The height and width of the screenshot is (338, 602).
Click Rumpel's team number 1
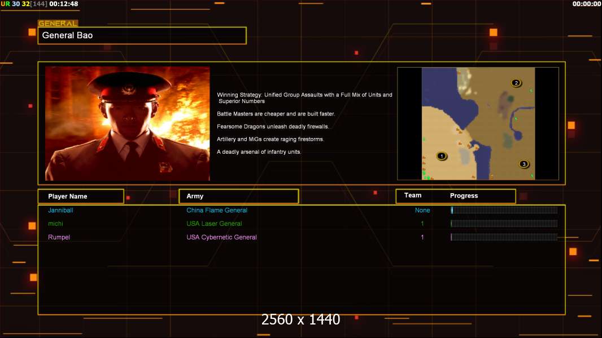pyautogui.click(x=422, y=237)
